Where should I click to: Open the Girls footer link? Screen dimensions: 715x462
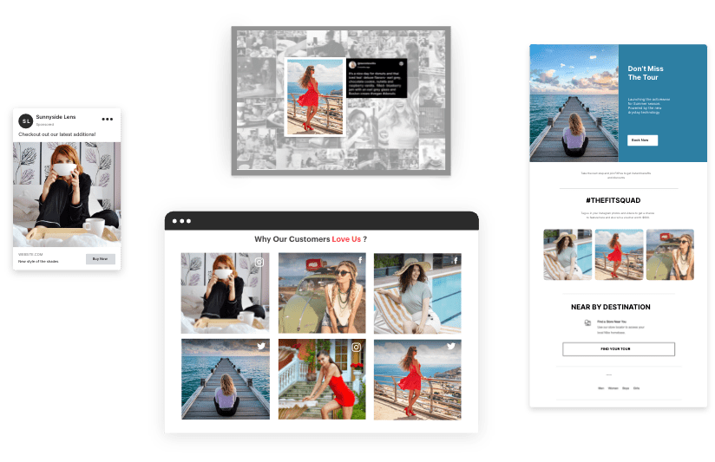coord(637,388)
